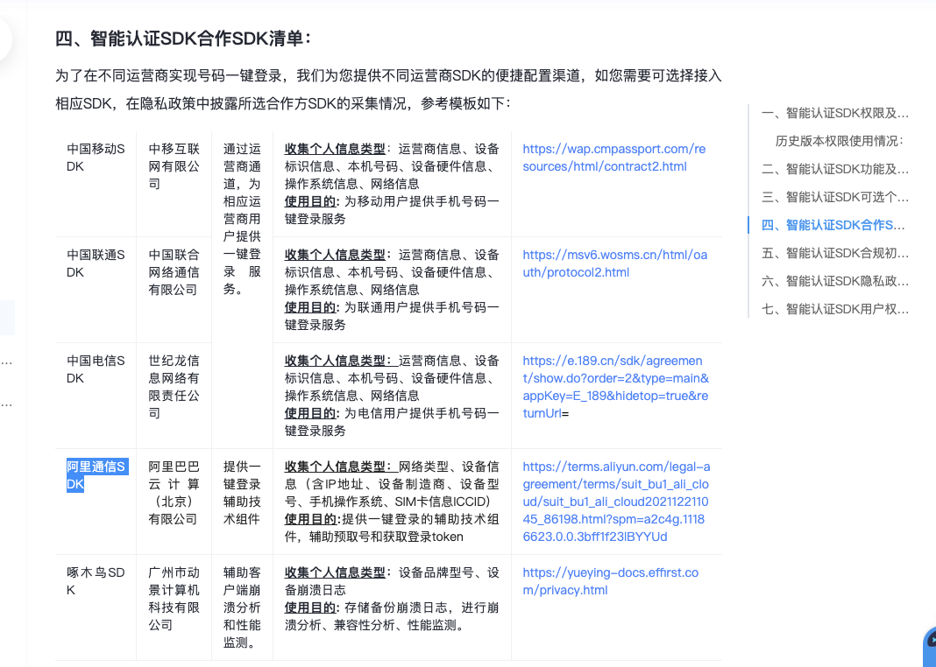Screen dimensions: 936x667
Task: Jump to section 六、智能认证SDK隐私政 in outline
Action: [x=834, y=281]
